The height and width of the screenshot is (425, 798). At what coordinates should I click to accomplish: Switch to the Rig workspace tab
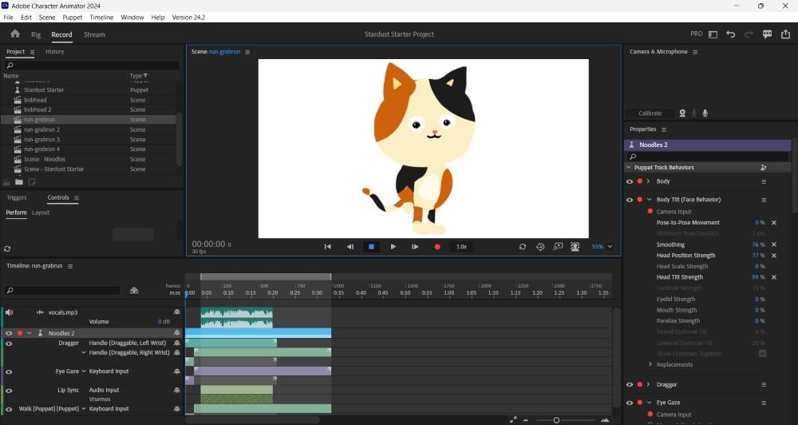(x=36, y=34)
